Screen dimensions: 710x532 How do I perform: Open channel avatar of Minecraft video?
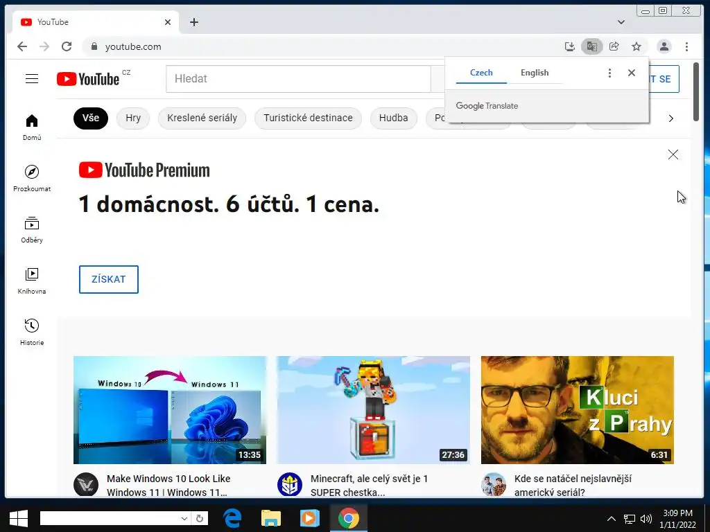[290, 485]
